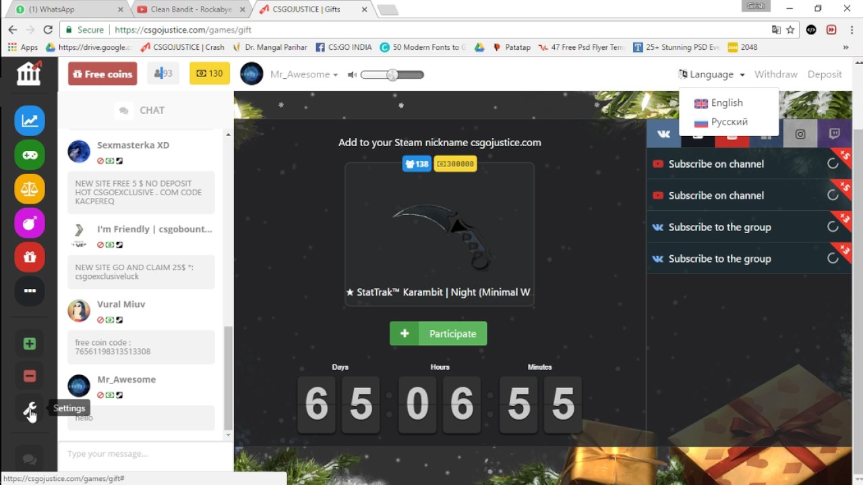The width and height of the screenshot is (863, 485).
Task: Click the online users count badge 93
Action: [163, 73]
